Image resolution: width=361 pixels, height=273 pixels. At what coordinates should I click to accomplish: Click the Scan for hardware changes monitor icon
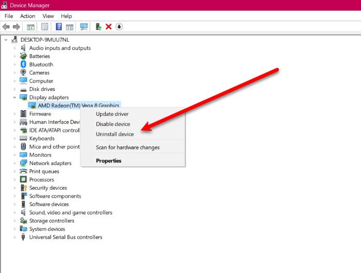click(x=84, y=27)
